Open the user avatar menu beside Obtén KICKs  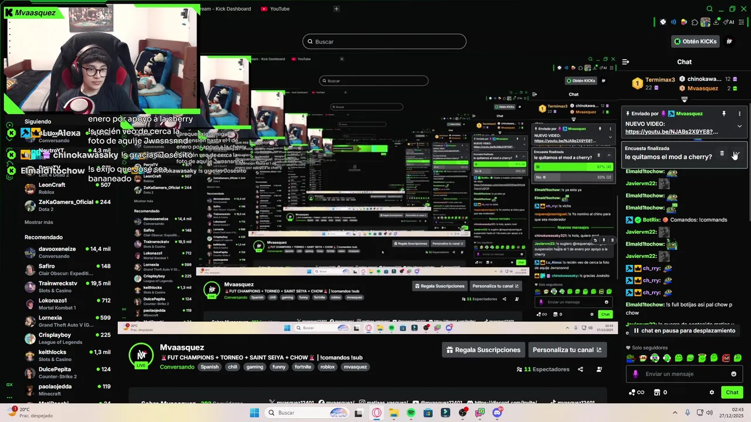pos(729,42)
